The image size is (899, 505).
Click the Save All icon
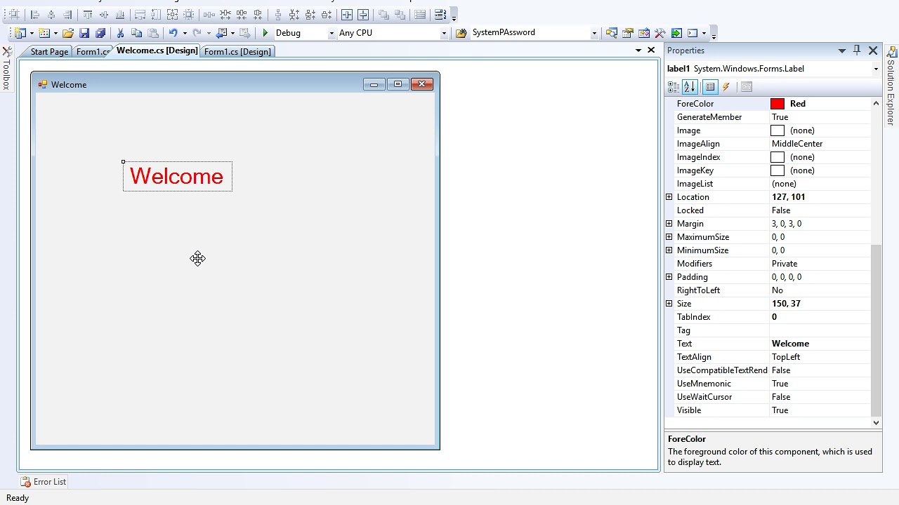pyautogui.click(x=100, y=33)
